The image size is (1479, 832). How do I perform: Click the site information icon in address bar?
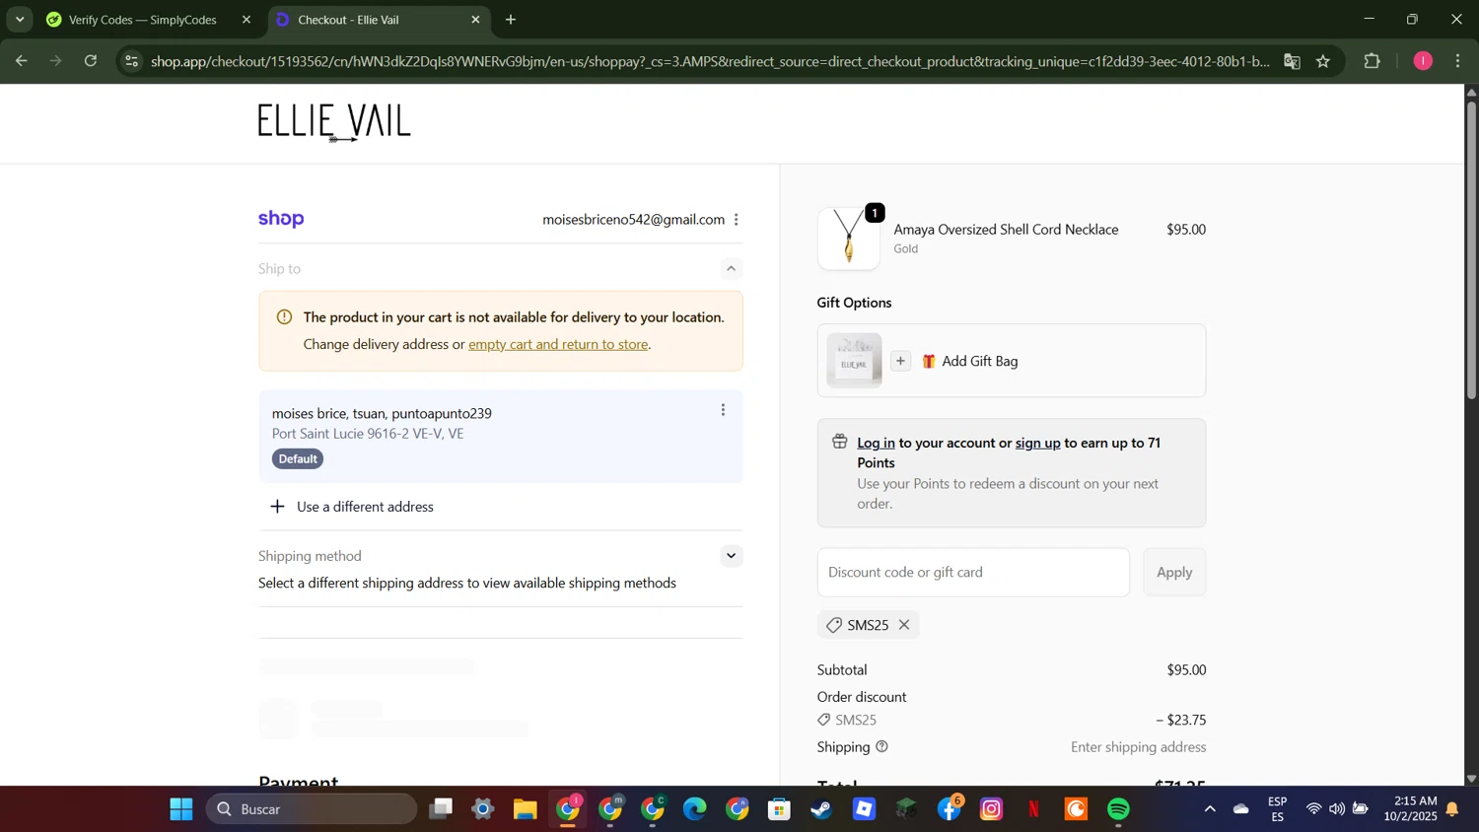coord(132,61)
